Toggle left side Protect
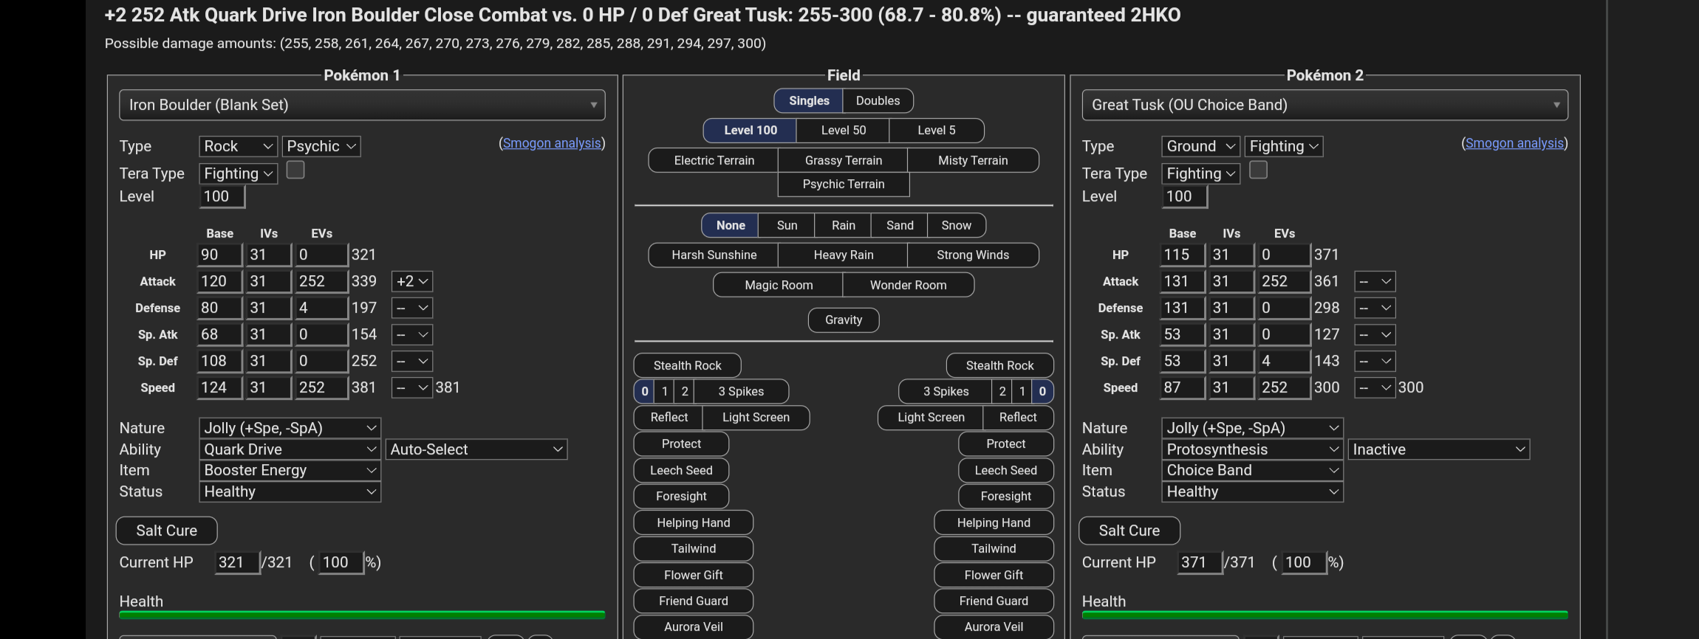This screenshot has width=1699, height=639. pos(681,443)
